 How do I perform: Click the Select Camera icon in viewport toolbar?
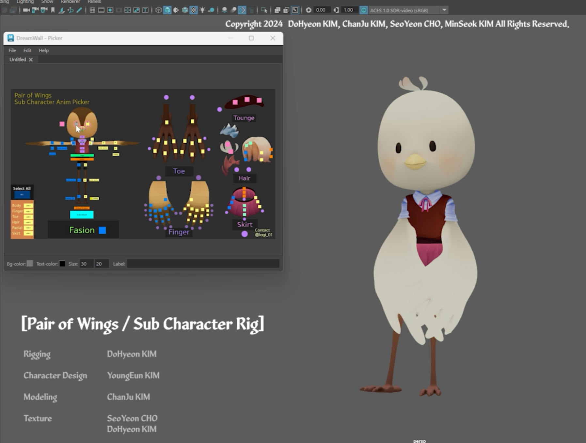point(26,10)
